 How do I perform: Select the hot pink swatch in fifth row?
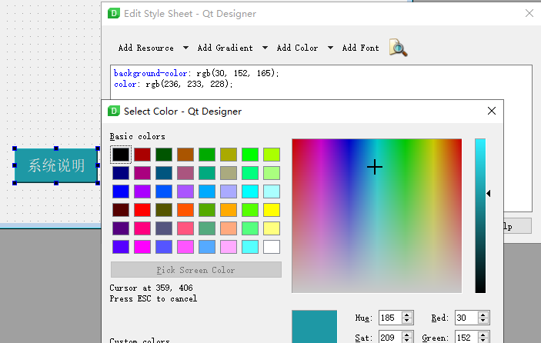click(142, 228)
